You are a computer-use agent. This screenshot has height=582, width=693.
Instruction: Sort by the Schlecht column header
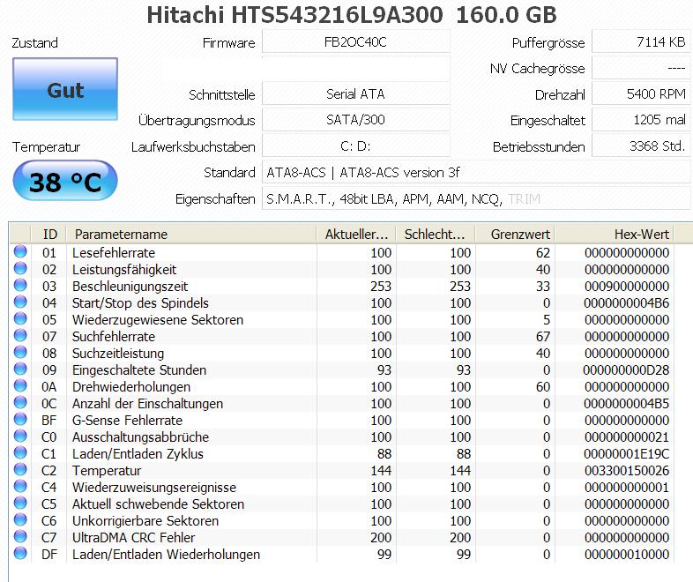click(x=435, y=235)
